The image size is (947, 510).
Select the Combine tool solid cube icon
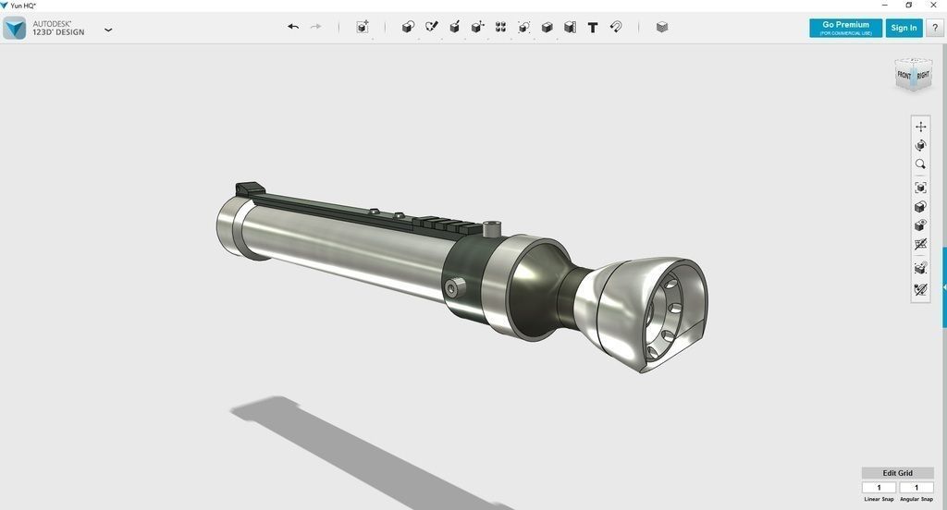pyautogui.click(x=547, y=27)
